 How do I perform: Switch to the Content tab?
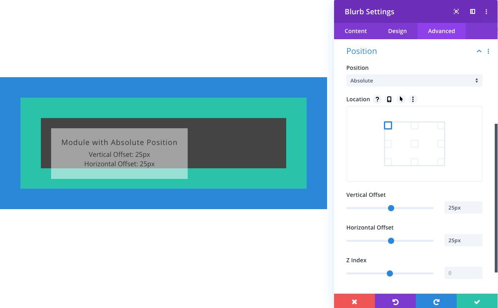pos(355,31)
